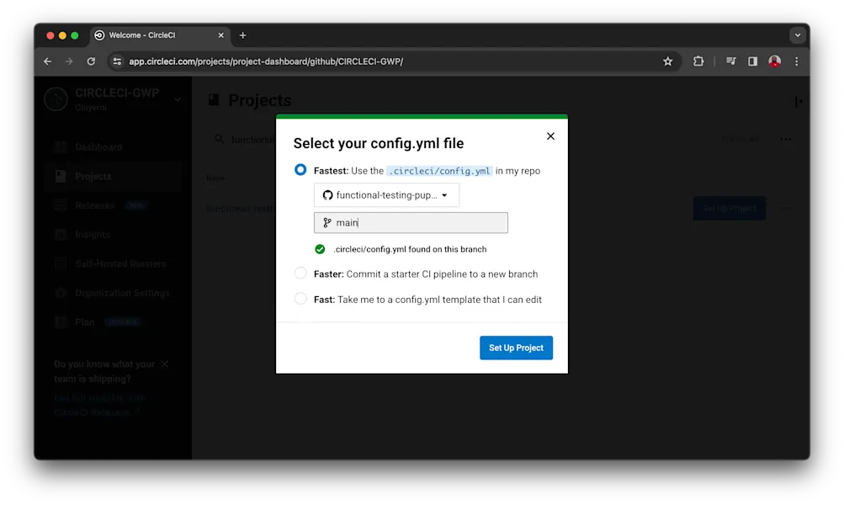Open the project row's overflow menu
844x505 pixels.
pos(785,209)
